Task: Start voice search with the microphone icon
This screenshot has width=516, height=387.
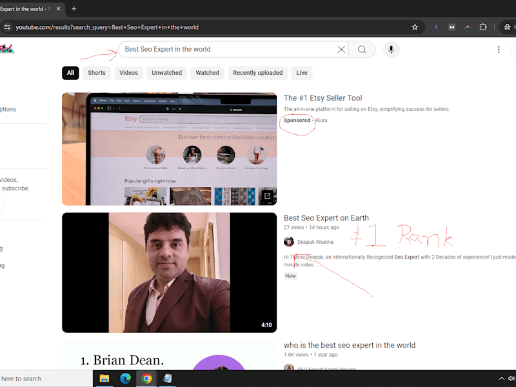Action: 391,50
